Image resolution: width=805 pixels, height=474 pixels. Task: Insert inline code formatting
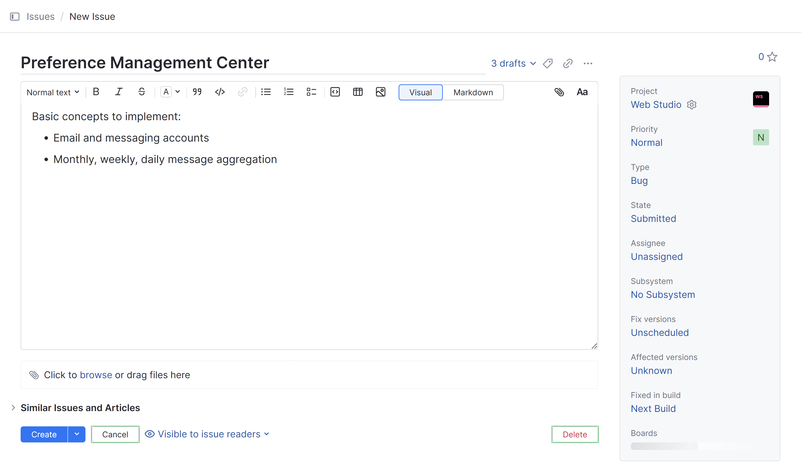point(220,92)
